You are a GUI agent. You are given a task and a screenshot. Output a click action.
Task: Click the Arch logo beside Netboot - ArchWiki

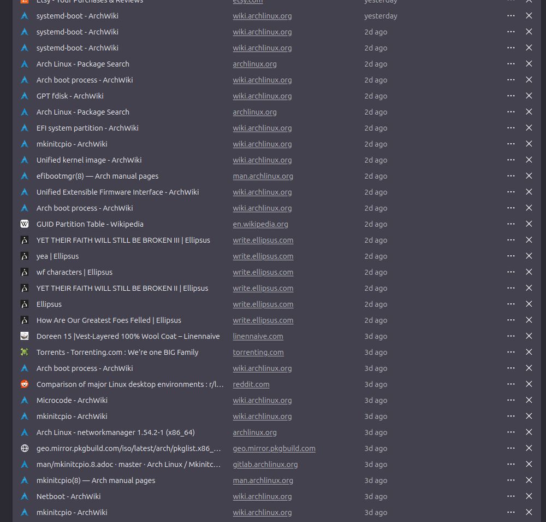point(25,496)
